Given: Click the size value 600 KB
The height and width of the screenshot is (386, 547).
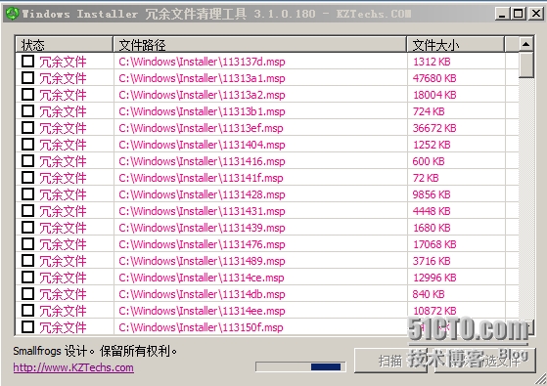Looking at the screenshot, I should (429, 161).
